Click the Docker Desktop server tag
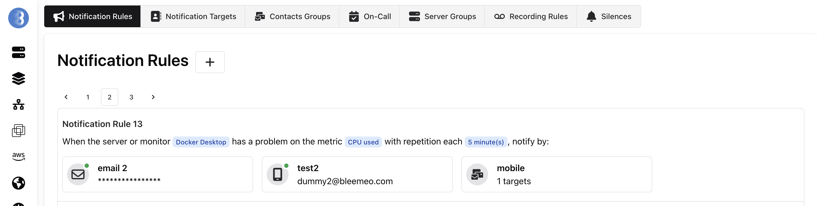This screenshot has width=817, height=206. coord(201,142)
